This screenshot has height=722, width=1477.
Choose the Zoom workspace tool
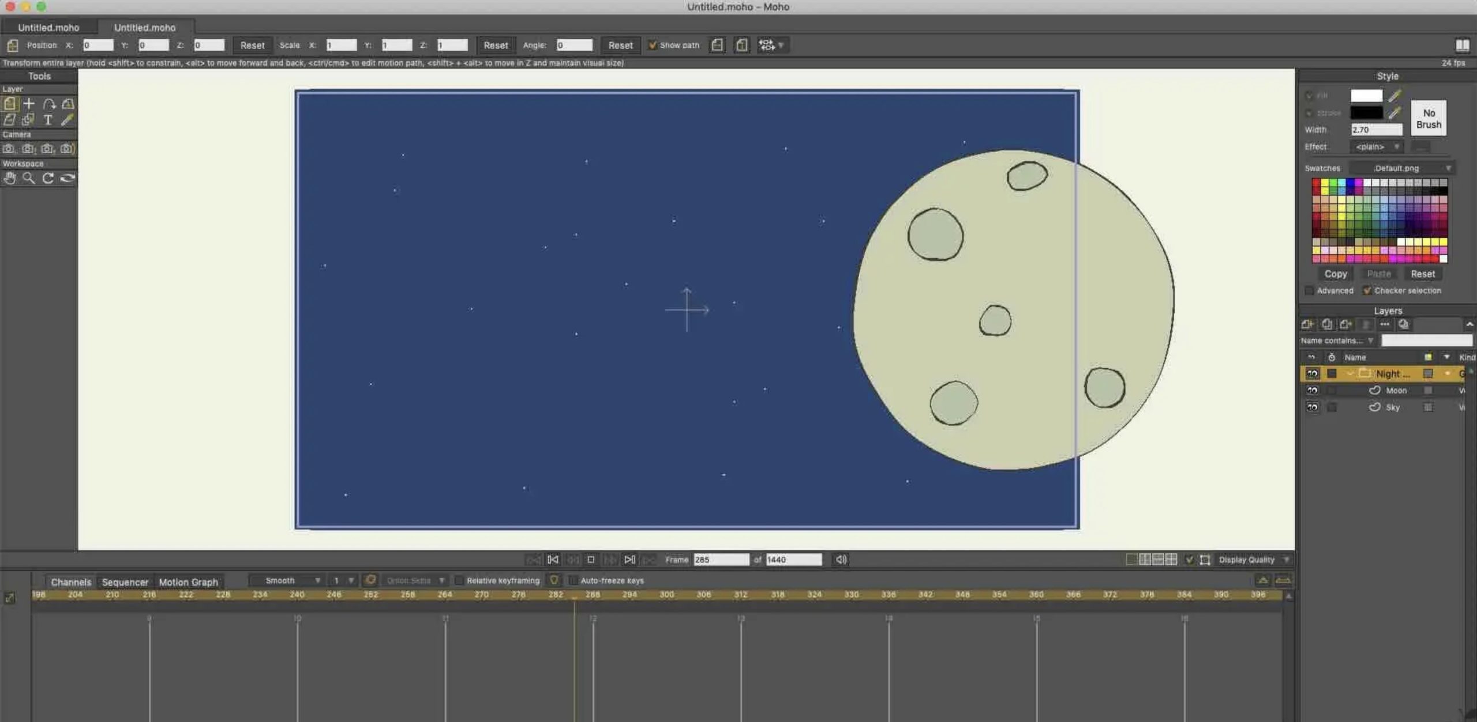pos(28,178)
